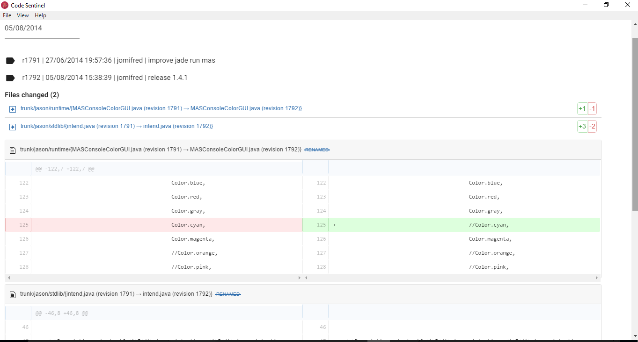Click the main vertical scrollbar thumb
The image size is (638, 342).
[634, 124]
